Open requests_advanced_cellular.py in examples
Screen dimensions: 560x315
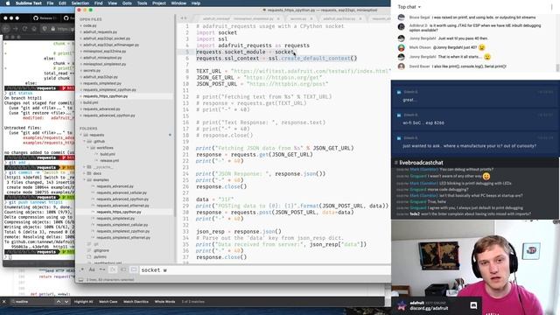click(x=122, y=192)
